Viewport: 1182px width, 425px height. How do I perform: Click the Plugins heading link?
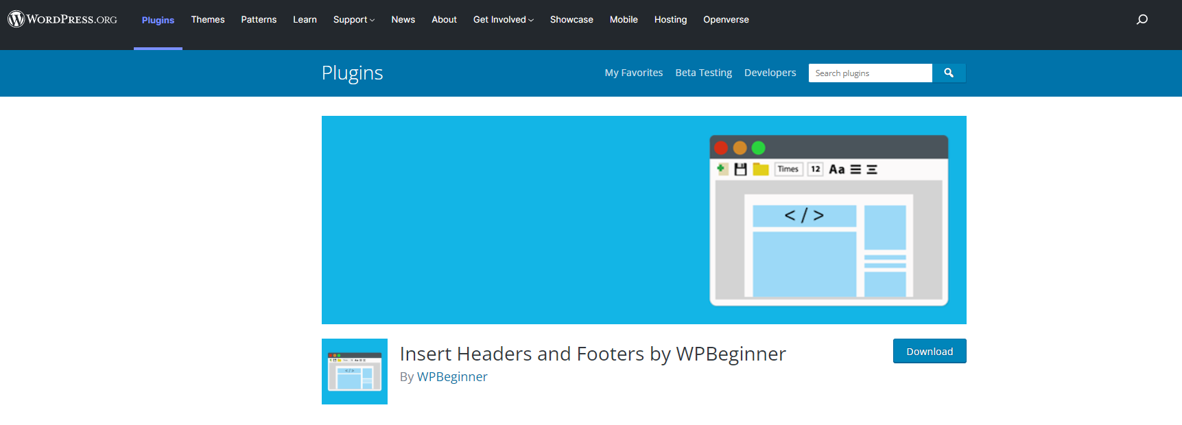point(353,73)
